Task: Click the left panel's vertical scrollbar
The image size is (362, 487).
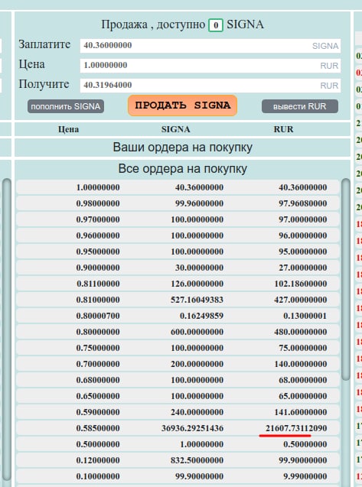Action: 7,331
